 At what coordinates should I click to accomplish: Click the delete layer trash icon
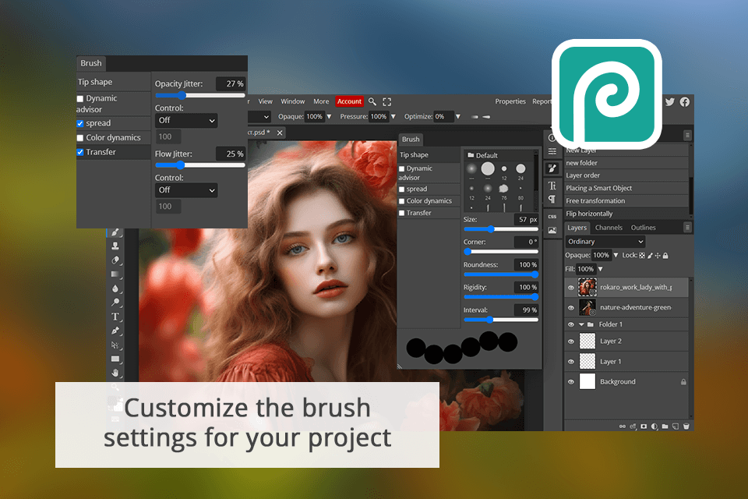coord(686,426)
